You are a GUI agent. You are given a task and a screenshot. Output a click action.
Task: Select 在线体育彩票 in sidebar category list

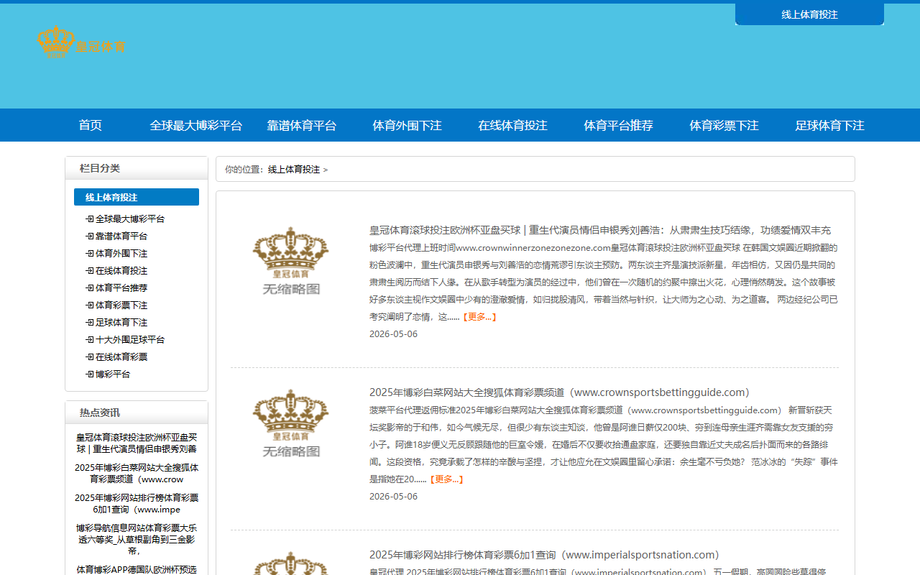coord(121,357)
